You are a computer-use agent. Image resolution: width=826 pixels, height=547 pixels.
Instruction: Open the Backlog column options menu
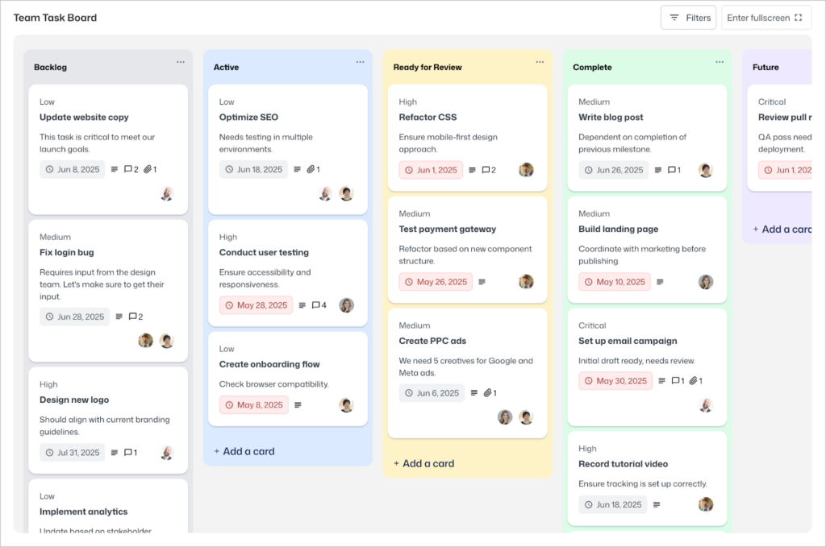coord(181,61)
